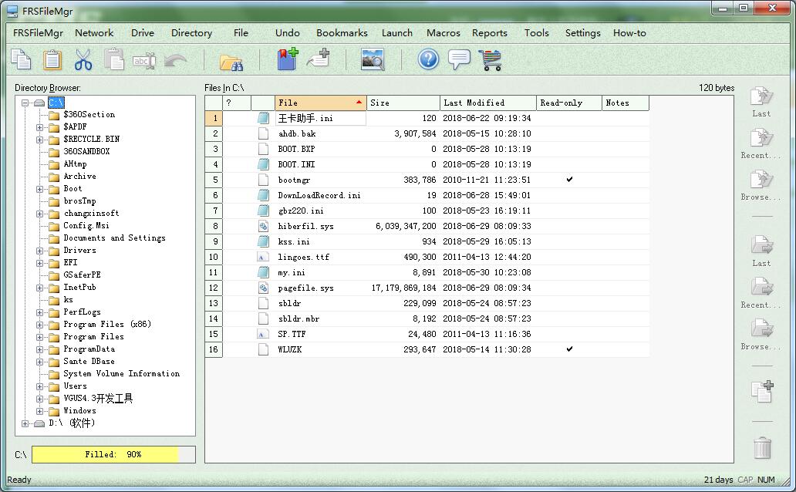This screenshot has width=796, height=492.
Task: Click the lower Browse... icon in right panel
Action: tap(761, 329)
